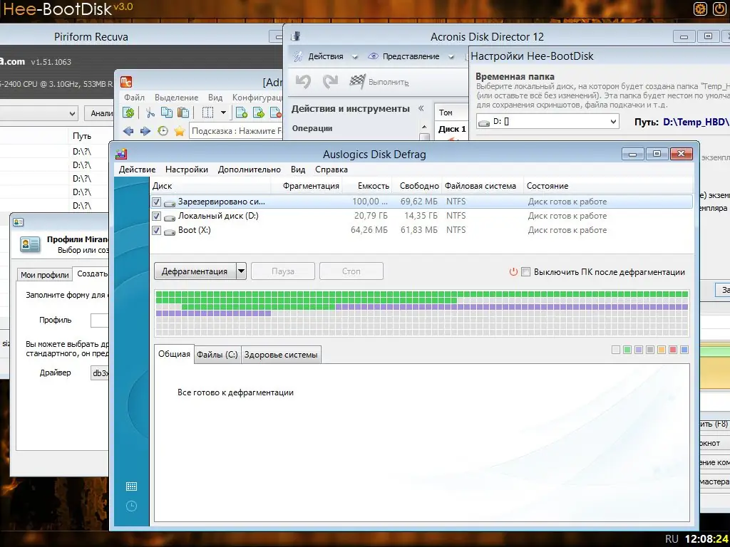Viewport: 730px width, 547px height.
Task: Click refresh icon in Multi Commander toolbar
Action: click(128, 113)
